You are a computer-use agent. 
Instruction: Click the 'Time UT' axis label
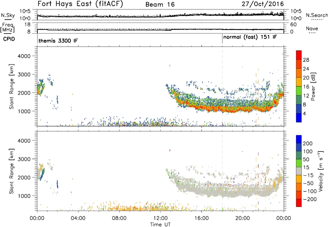coord(160,225)
